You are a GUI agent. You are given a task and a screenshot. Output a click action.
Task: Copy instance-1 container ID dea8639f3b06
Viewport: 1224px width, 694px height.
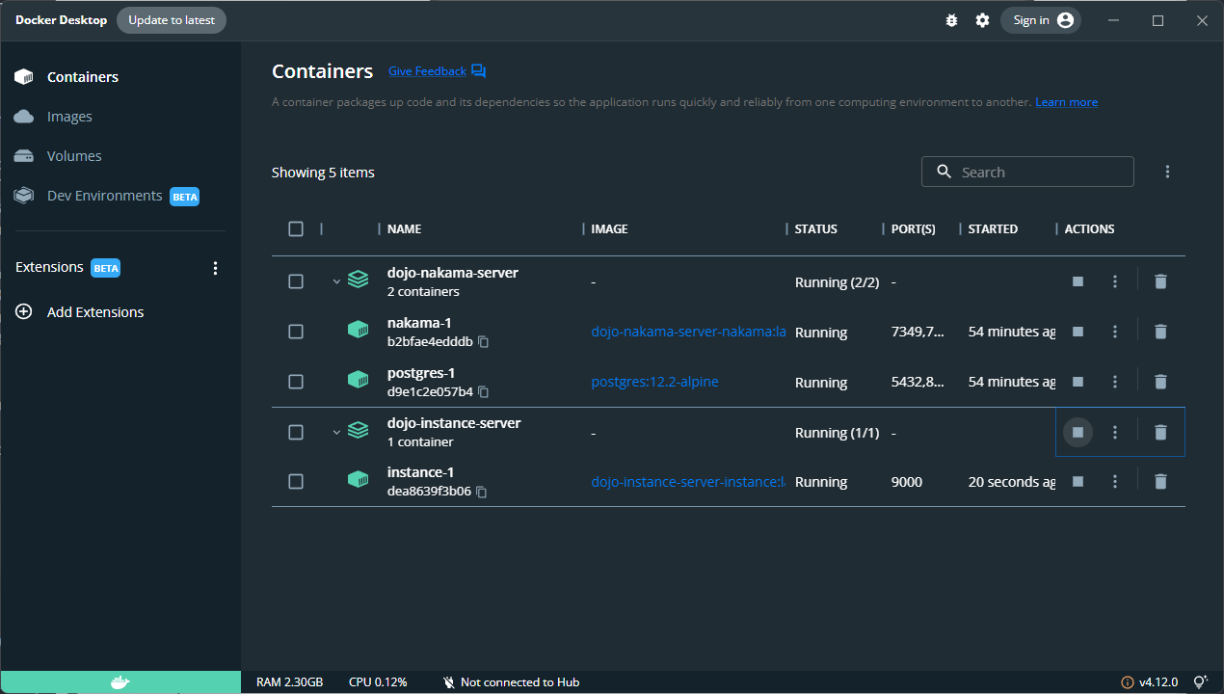click(482, 492)
